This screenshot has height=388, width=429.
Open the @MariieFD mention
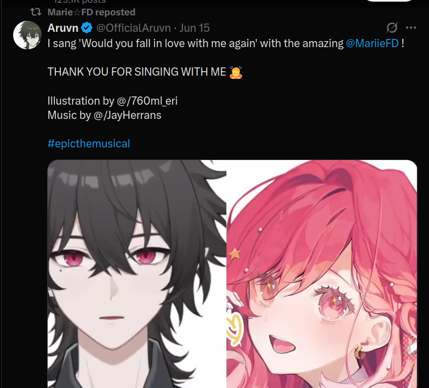click(372, 43)
